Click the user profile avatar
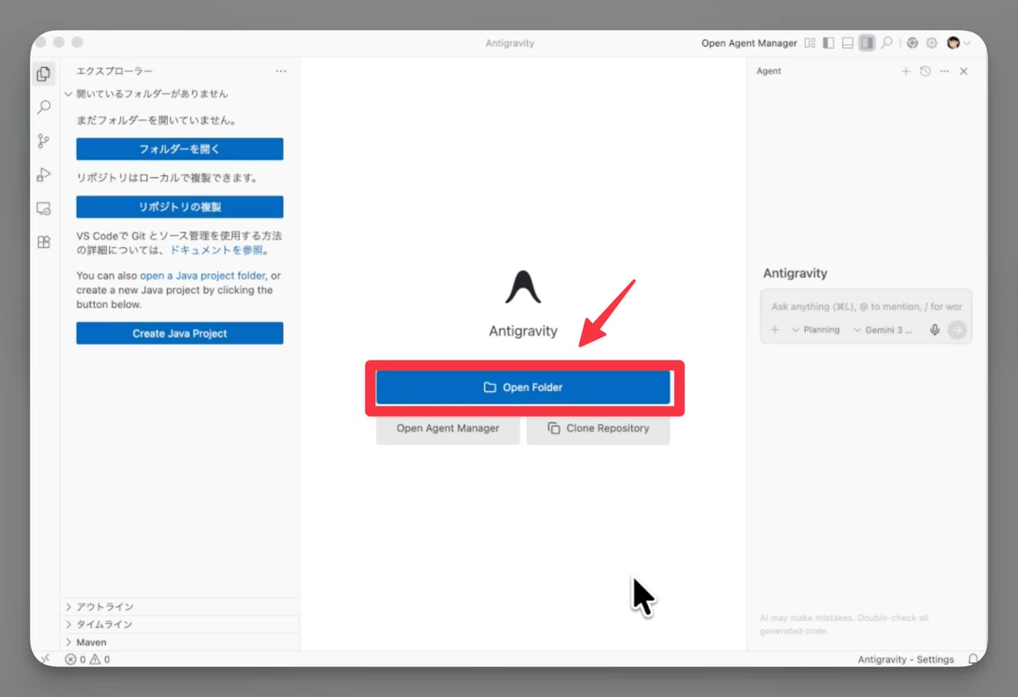Viewport: 1018px width, 697px height. (x=954, y=43)
